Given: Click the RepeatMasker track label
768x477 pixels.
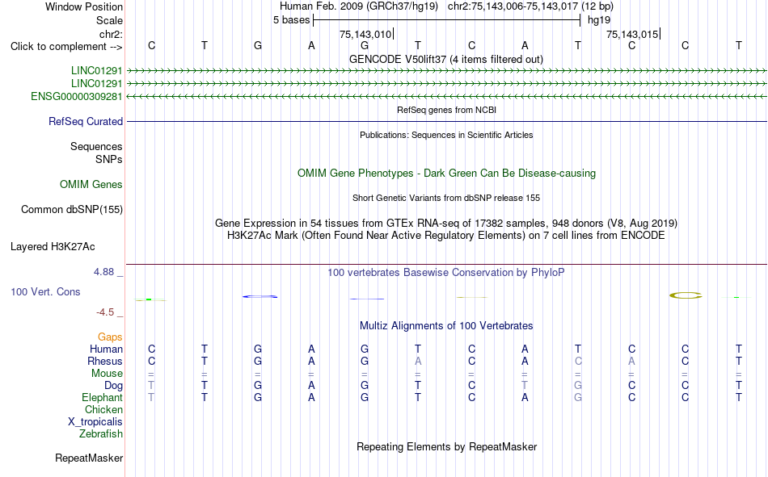Looking at the screenshot, I should click(89, 458).
